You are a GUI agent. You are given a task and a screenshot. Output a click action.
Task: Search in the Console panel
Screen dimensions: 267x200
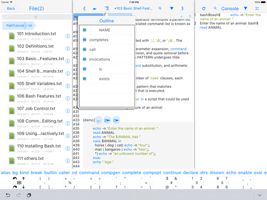pyautogui.click(x=215, y=8)
